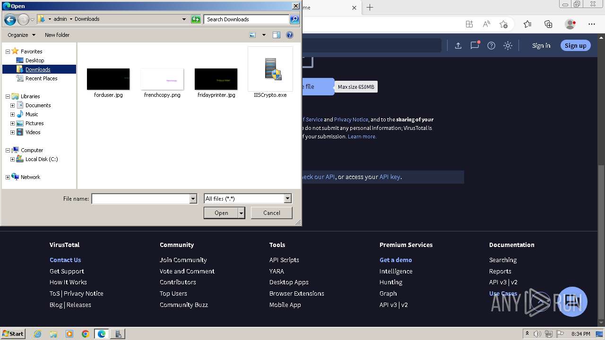The height and width of the screenshot is (340, 605).
Task: Click the Start button
Action: click(x=13, y=334)
